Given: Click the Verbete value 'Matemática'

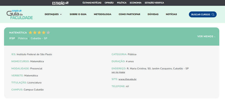Looking at the screenshot, I should coord(31,76).
